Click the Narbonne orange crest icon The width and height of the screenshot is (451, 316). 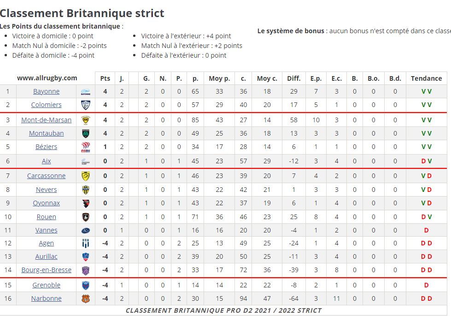[86, 299]
